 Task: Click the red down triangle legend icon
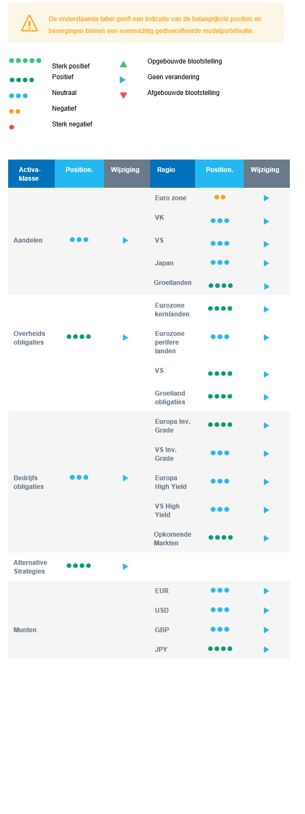(x=124, y=96)
